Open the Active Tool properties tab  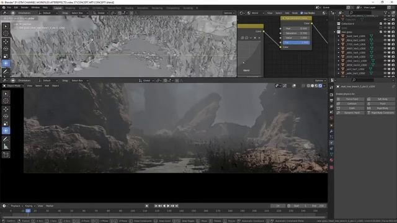[331, 87]
